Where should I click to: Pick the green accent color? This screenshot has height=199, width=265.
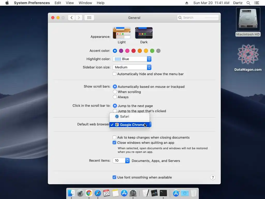pyautogui.click(x=152, y=51)
